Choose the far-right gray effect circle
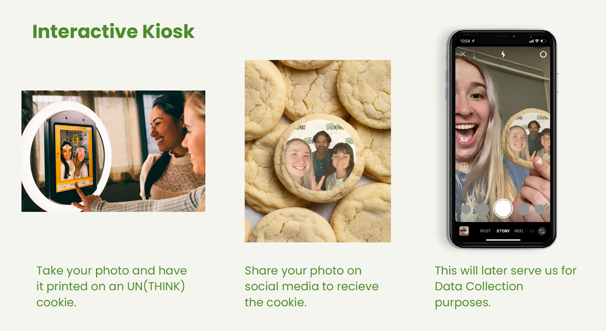 [x=540, y=209]
